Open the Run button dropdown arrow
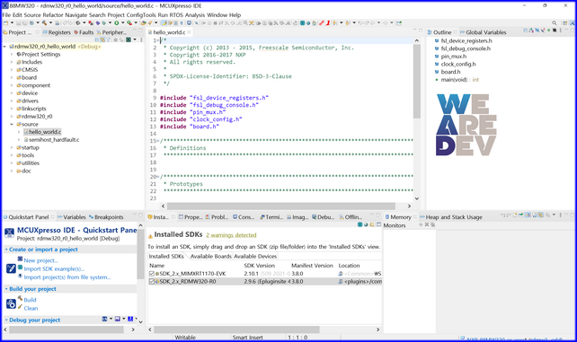The width and height of the screenshot is (577, 342). point(122,22)
